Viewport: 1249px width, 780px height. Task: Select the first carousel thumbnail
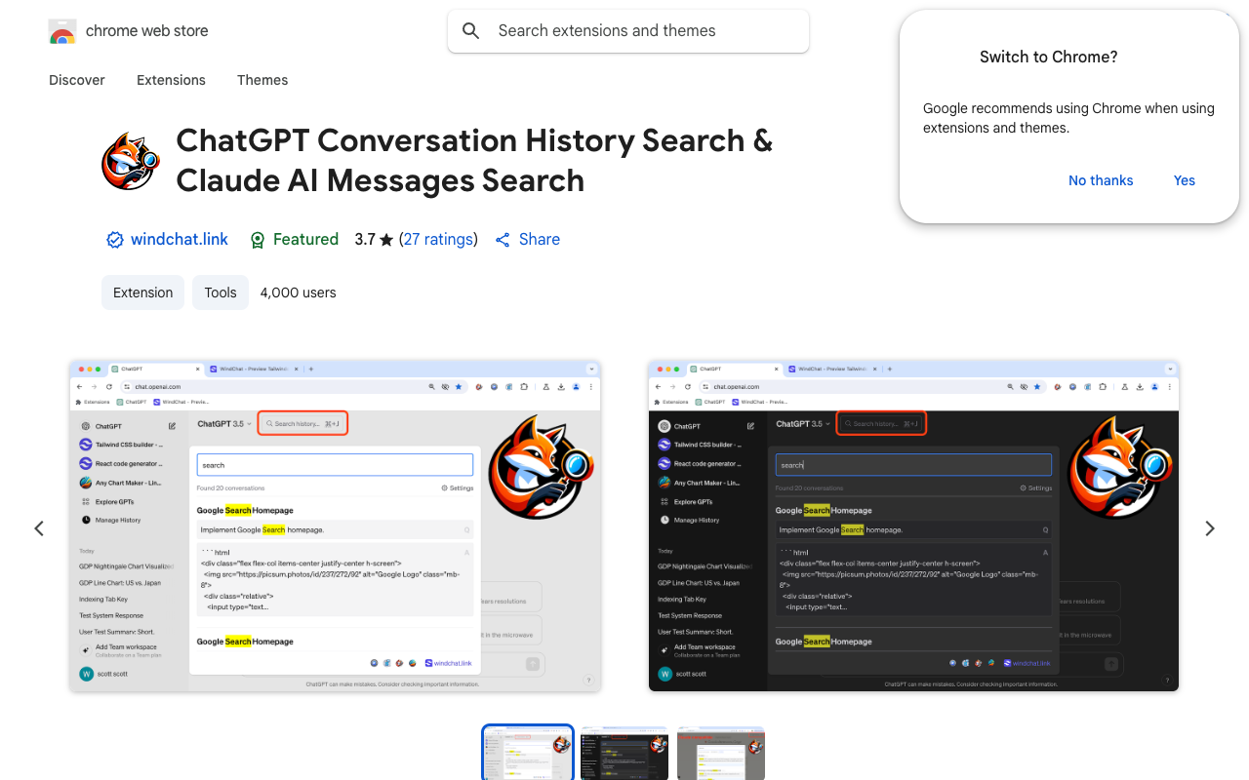[x=528, y=753]
